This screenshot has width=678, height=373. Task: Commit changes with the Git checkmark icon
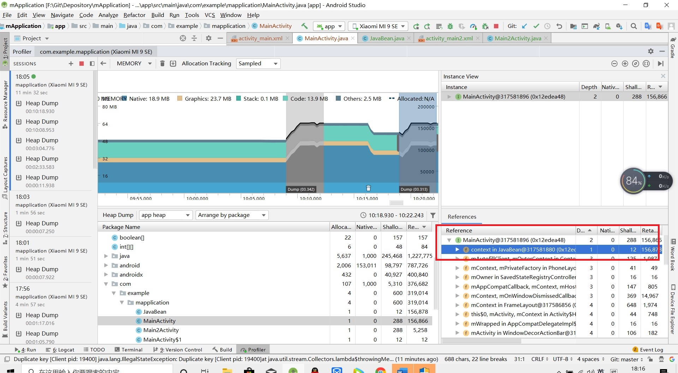pos(536,26)
